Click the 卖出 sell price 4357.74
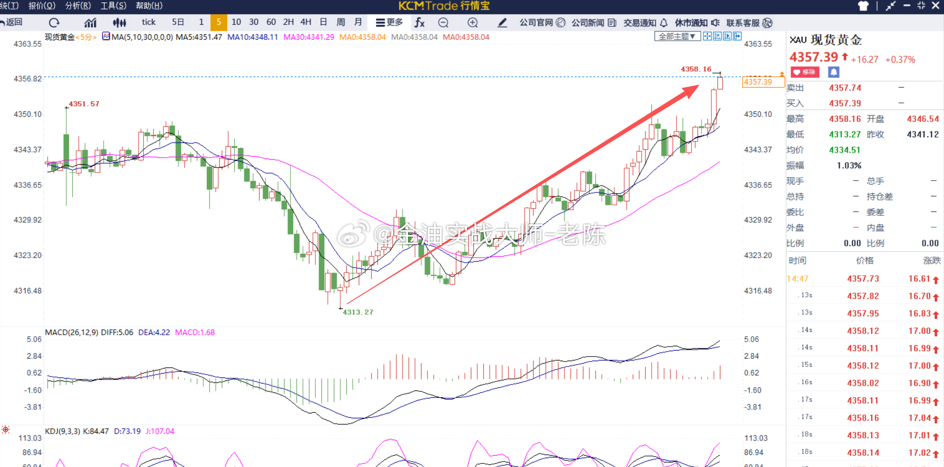 click(x=845, y=88)
